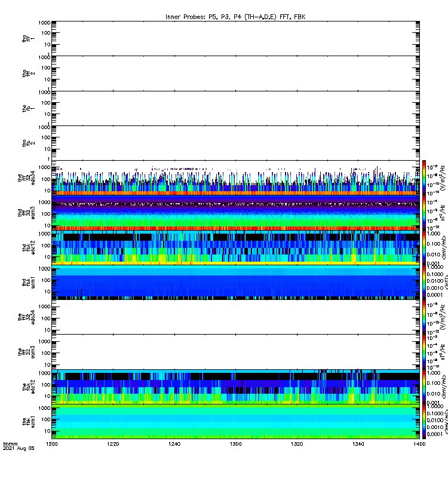This screenshot has width=448, height=478.
Task: Click the (V/m)²/Hz unit label beside thd edc34
Action: click(x=442, y=177)
